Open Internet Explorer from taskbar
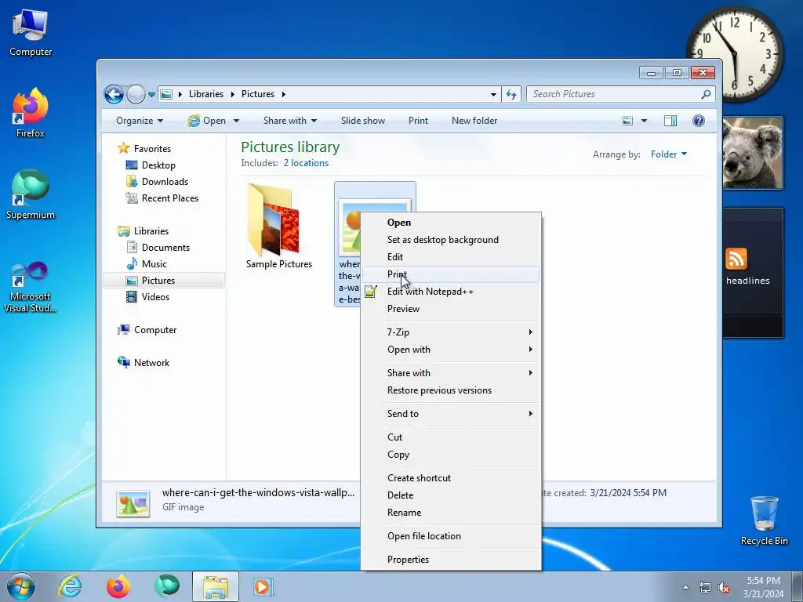The width and height of the screenshot is (803, 602). [x=70, y=586]
